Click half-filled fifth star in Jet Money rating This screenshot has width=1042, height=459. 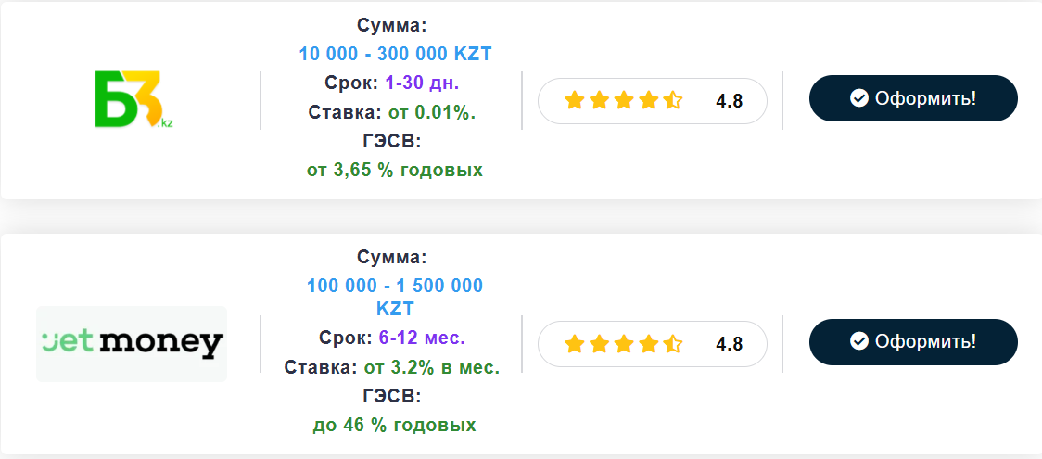[x=672, y=343]
